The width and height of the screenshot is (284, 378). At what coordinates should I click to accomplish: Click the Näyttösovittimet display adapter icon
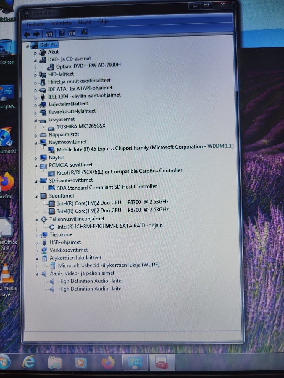[43, 142]
